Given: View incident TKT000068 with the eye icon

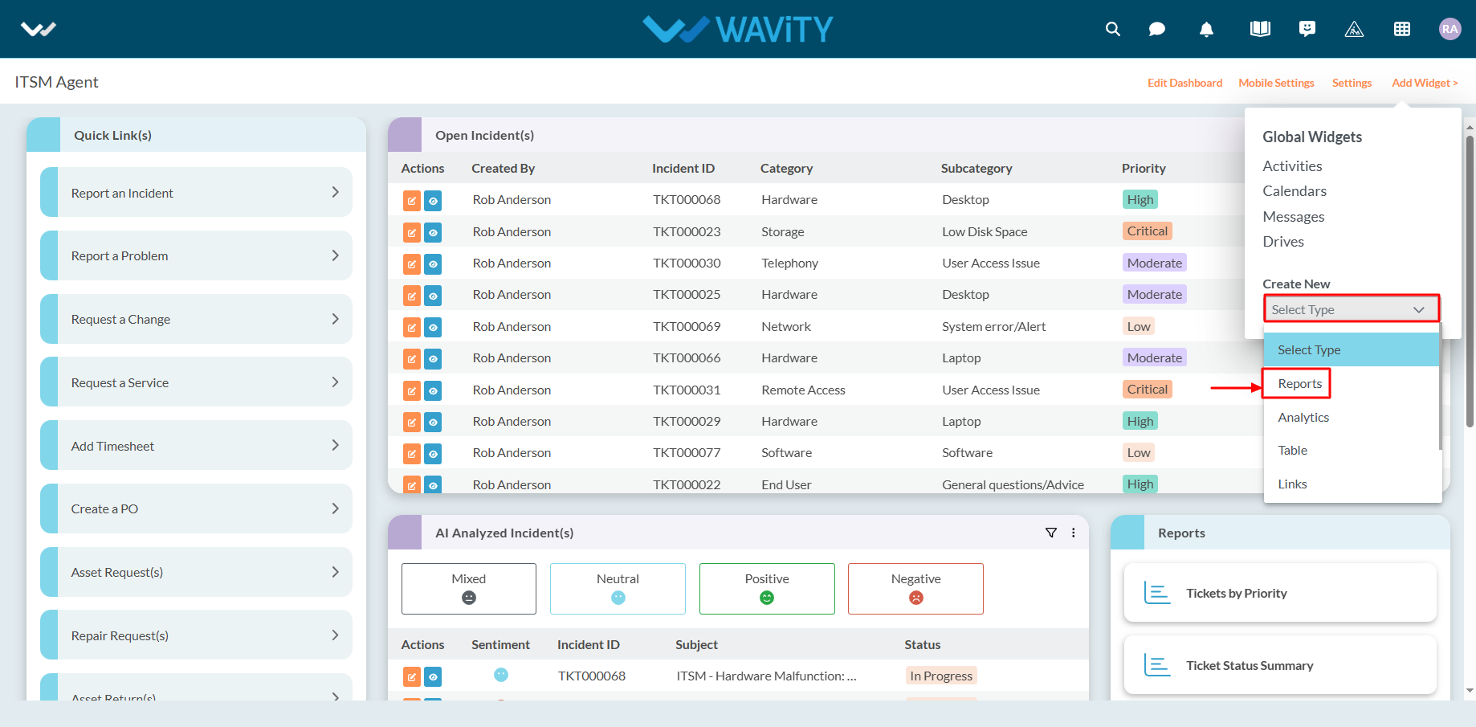Looking at the screenshot, I should coord(433,200).
